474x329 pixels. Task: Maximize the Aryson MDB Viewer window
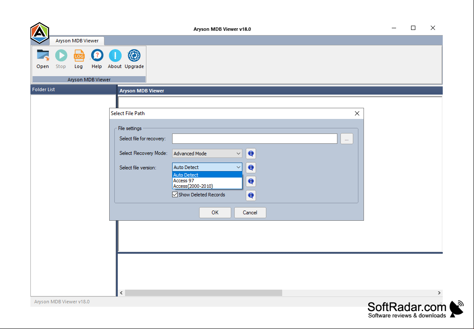pyautogui.click(x=413, y=28)
